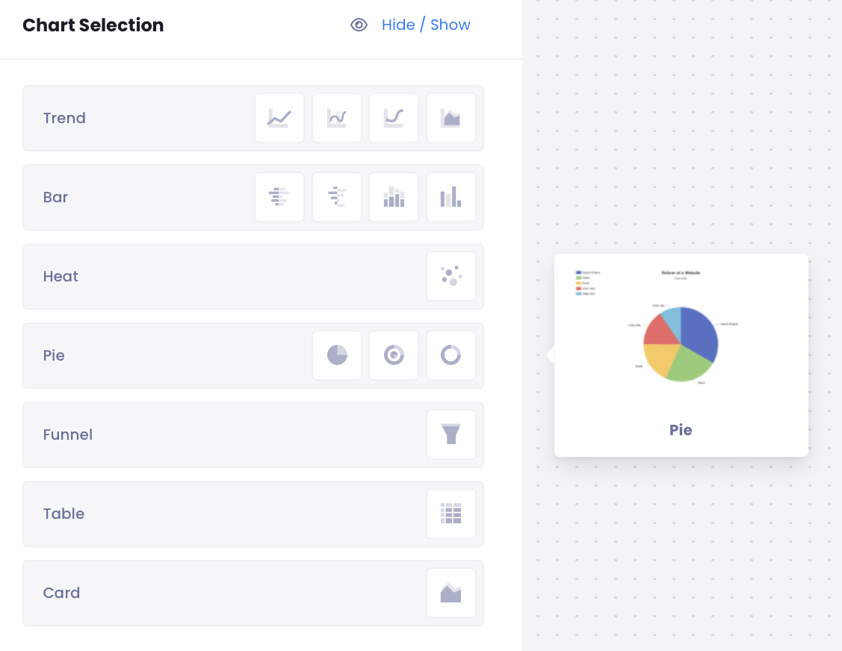Choose the table grid icon
The image size is (842, 651).
(x=451, y=514)
